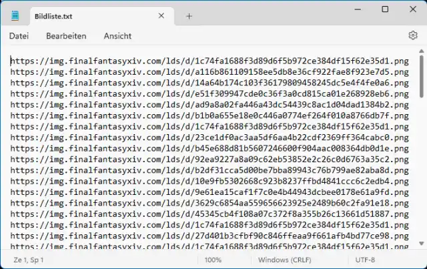The height and width of the screenshot is (269, 427).
Task: Maximize the Notepad window
Action: pos(385,9)
